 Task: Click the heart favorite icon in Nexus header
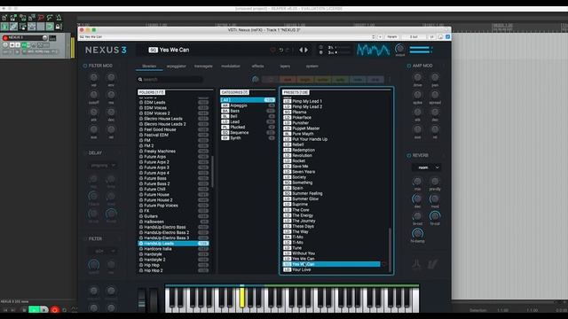(272, 50)
